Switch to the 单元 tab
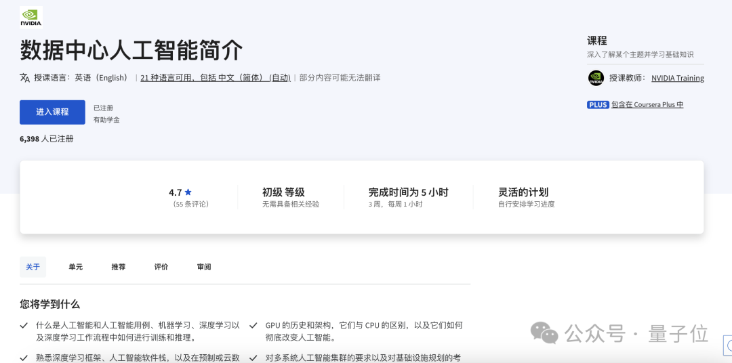Image resolution: width=732 pixels, height=363 pixels. 76,267
